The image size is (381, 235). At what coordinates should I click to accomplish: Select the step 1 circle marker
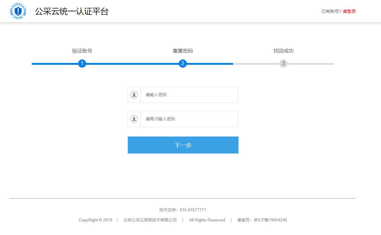[82, 64]
